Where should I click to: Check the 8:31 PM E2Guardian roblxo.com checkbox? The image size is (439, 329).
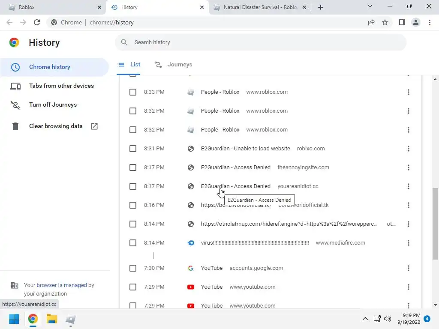pyautogui.click(x=133, y=149)
